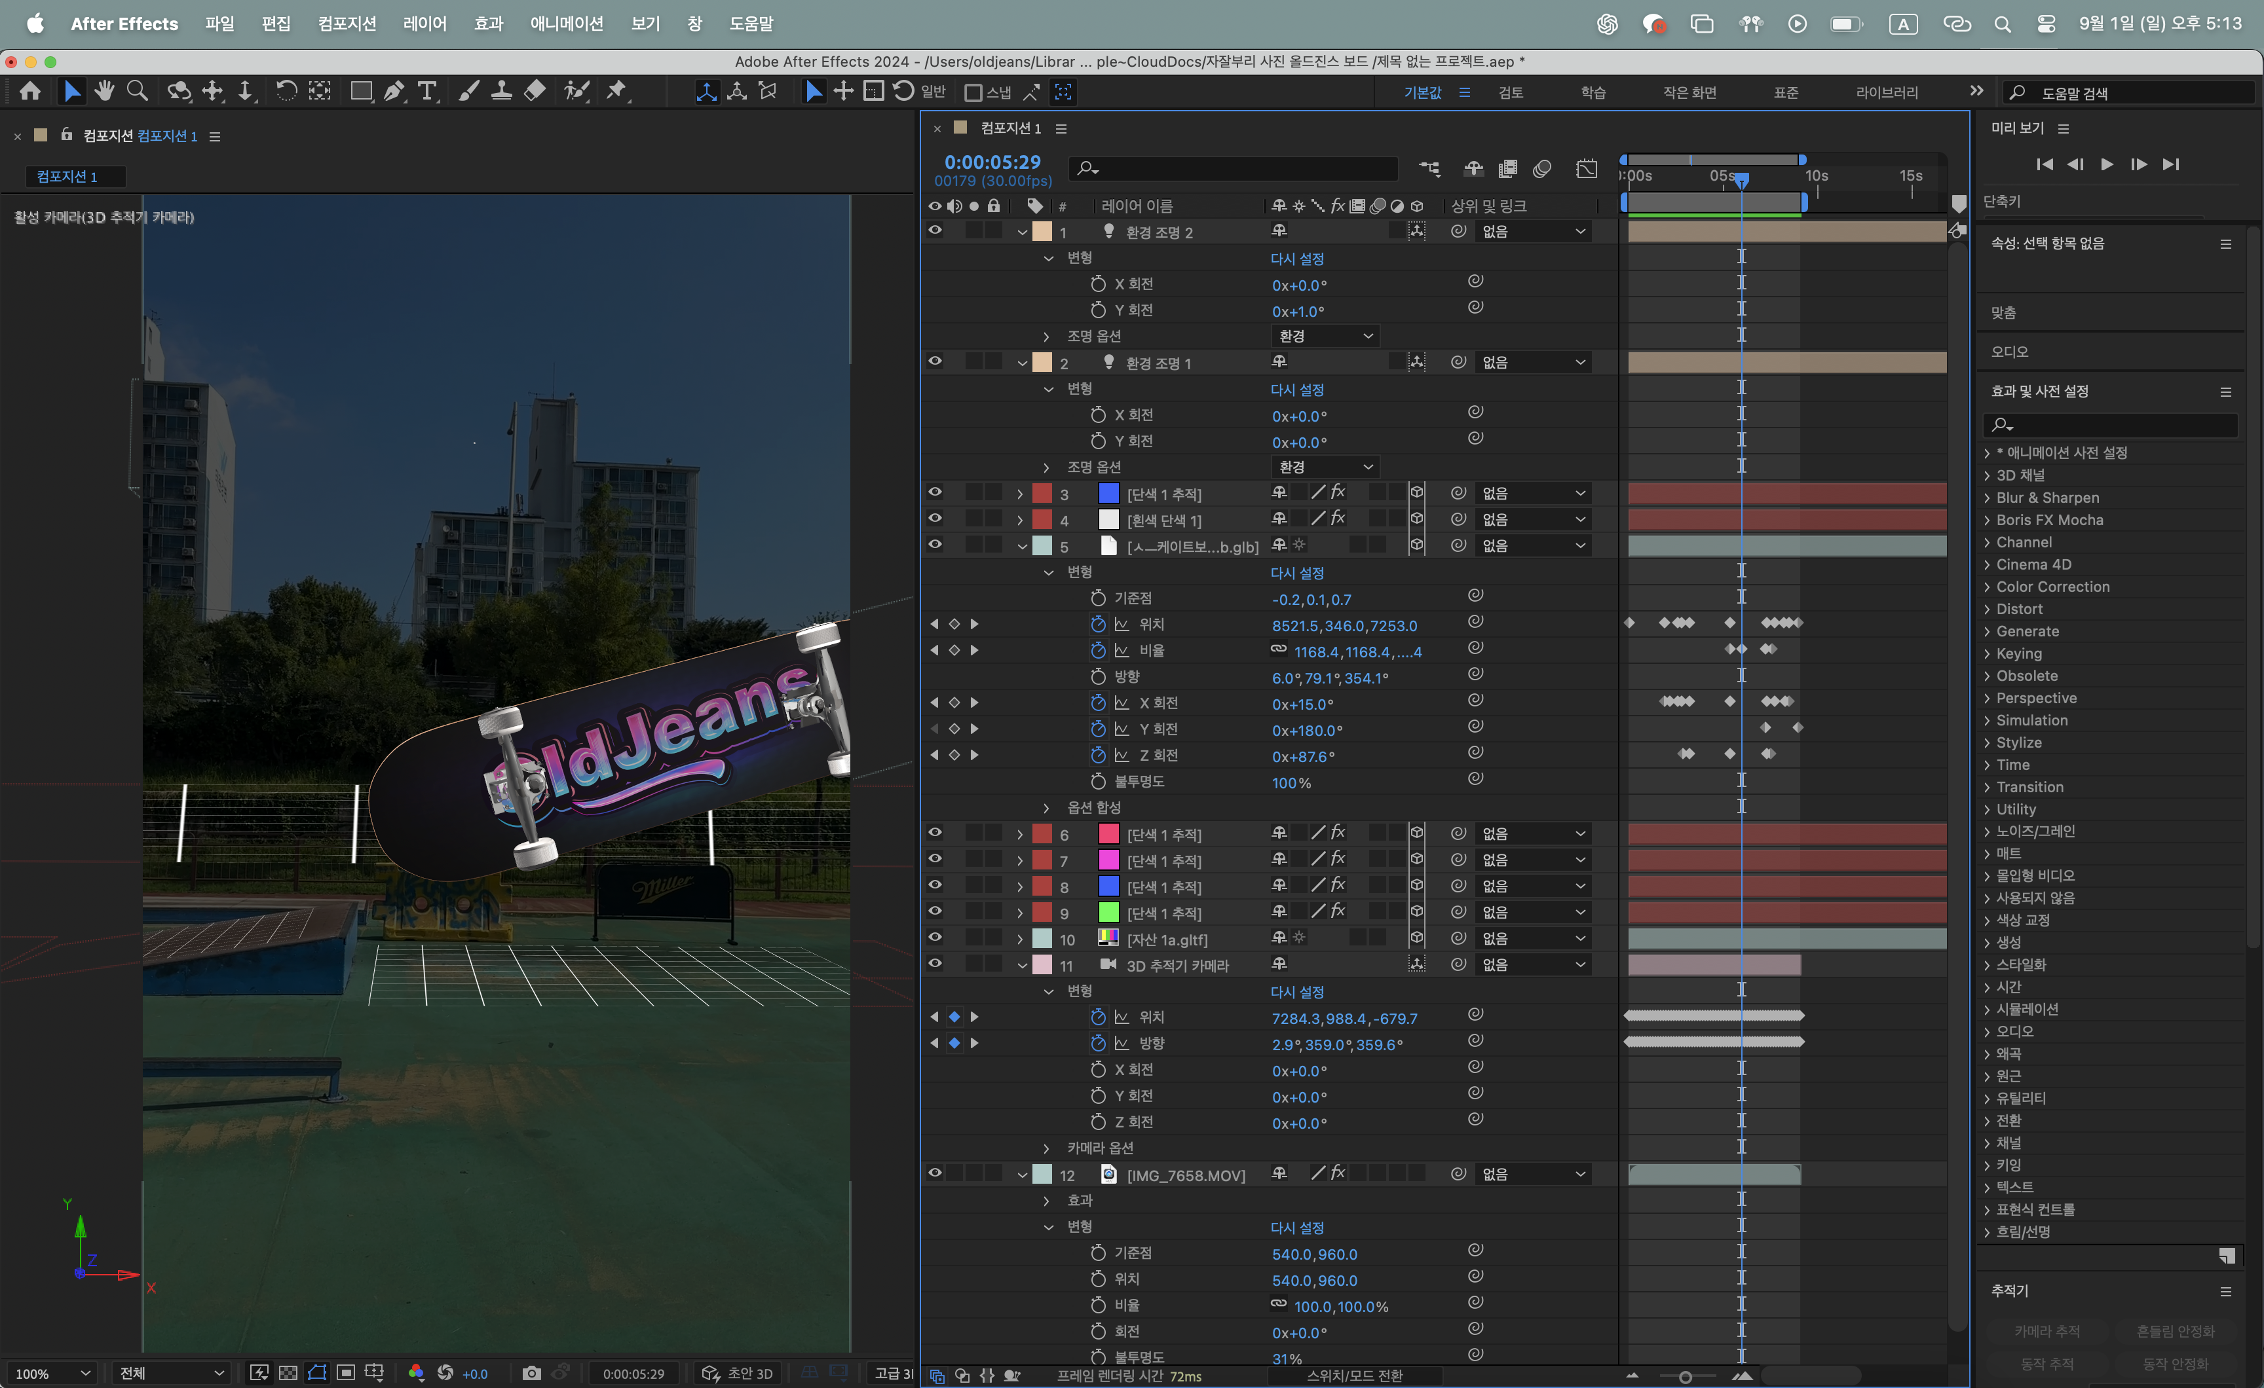The width and height of the screenshot is (2264, 1388).
Task: Open macOS Spotlight search icon
Action: [x=2002, y=24]
